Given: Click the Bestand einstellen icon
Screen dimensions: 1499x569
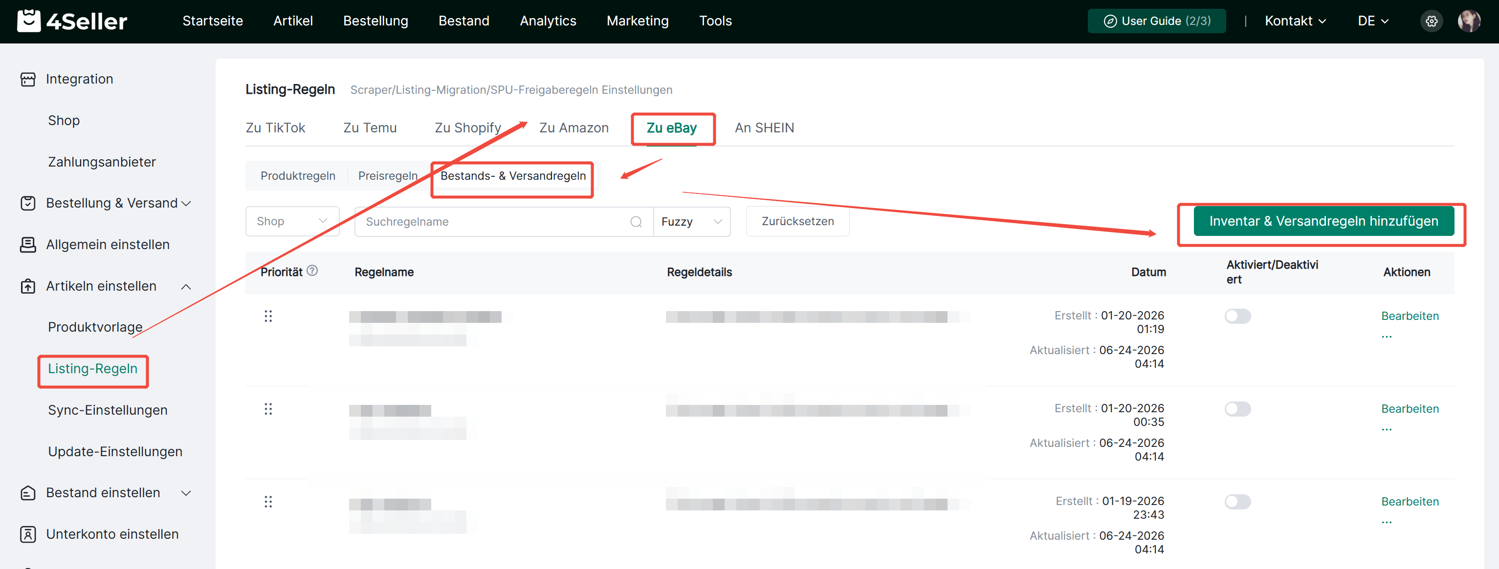Looking at the screenshot, I should pyautogui.click(x=28, y=493).
